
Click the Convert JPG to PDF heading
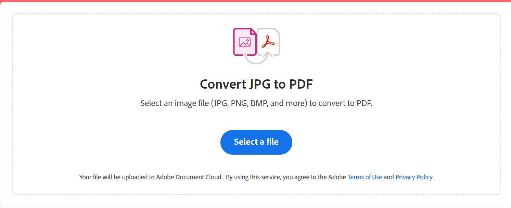coord(256,84)
